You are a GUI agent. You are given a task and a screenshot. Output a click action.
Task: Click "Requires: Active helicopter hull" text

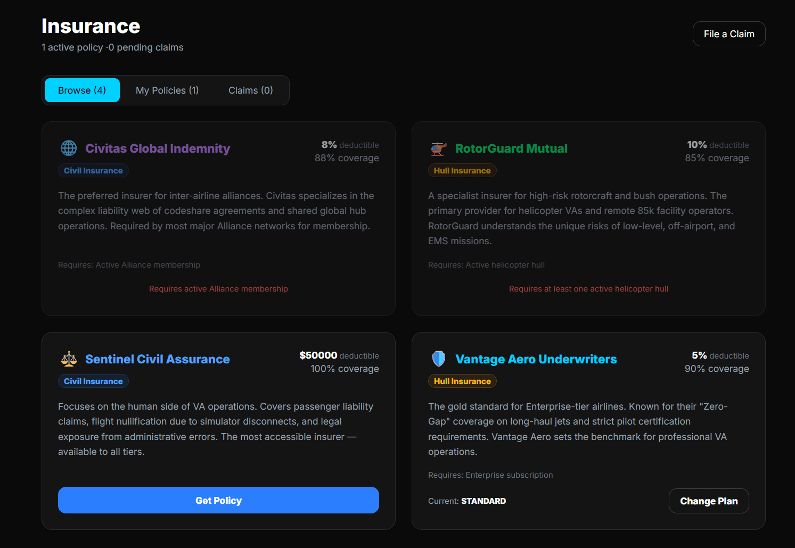pyautogui.click(x=486, y=265)
